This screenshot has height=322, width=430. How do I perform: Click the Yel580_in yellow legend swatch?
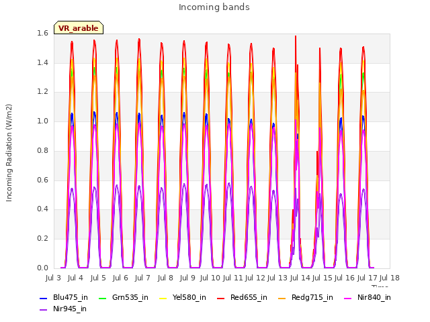click(163, 298)
